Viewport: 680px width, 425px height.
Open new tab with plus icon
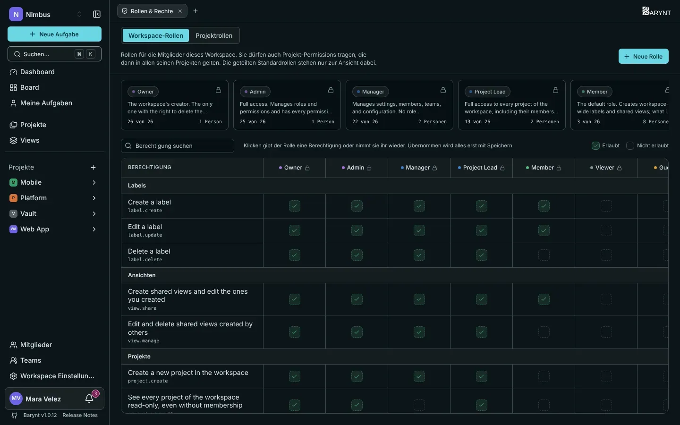click(195, 11)
